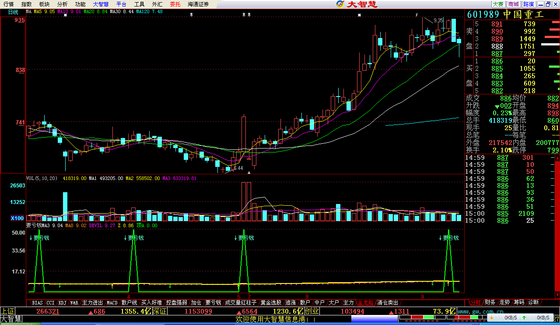560x325 pixels.
Task: Open the 工具 menu
Action: (140, 4)
